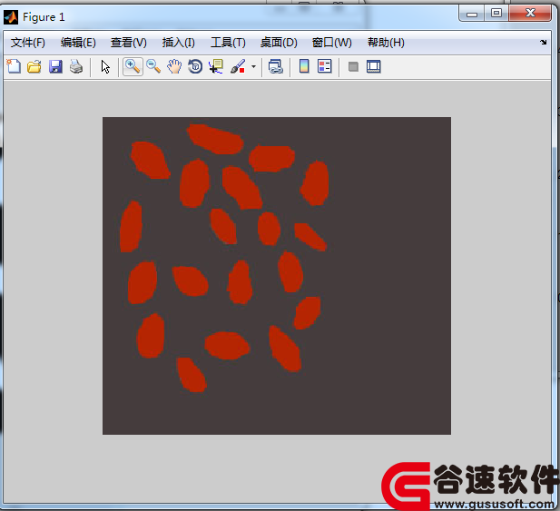Insert a Legend from the toolbar
Image resolution: width=560 pixels, height=511 pixels.
click(x=325, y=66)
